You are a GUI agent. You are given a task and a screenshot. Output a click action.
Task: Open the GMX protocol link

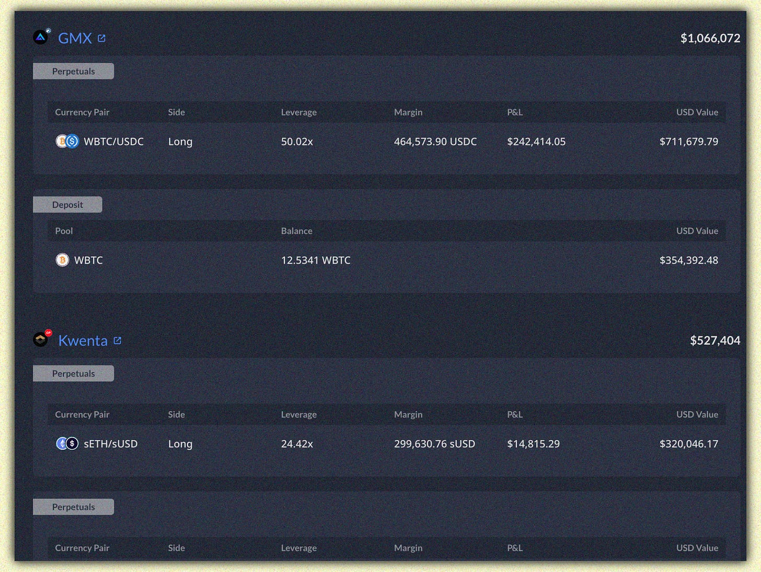75,38
